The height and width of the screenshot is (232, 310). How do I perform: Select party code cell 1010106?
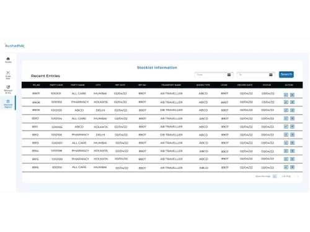tap(56, 135)
